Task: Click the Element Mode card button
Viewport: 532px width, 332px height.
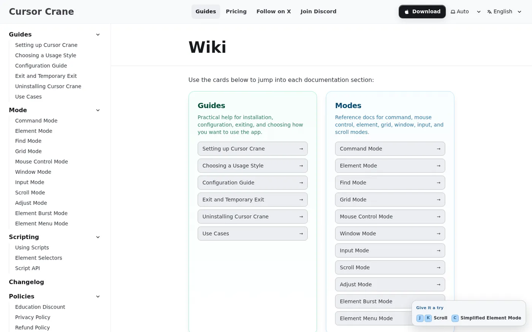Action: click(x=390, y=166)
